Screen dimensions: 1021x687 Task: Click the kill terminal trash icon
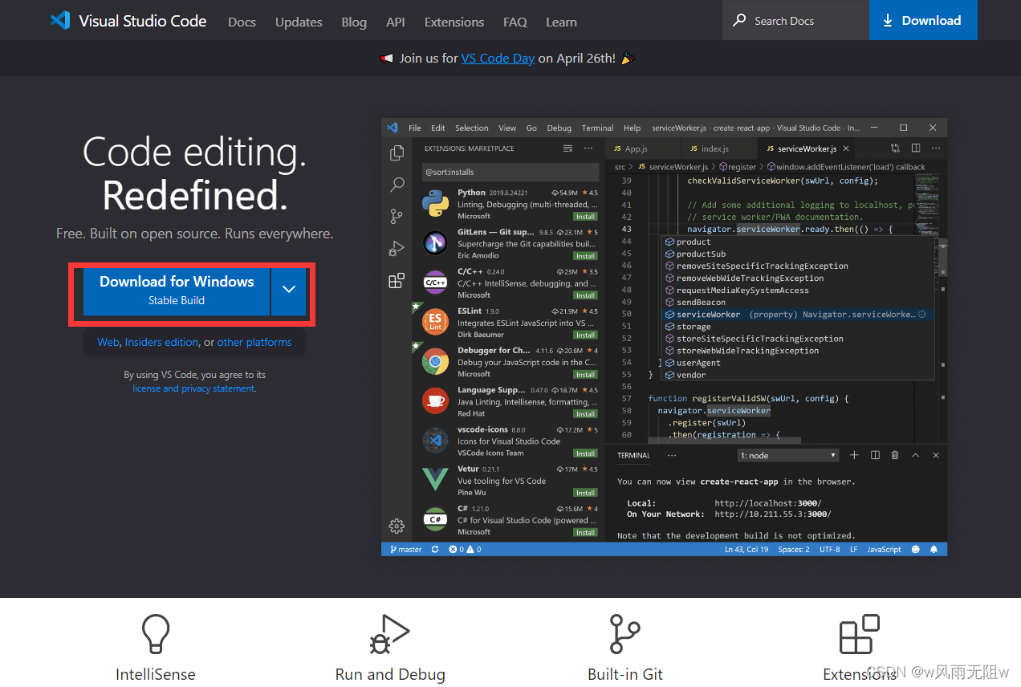(895, 455)
